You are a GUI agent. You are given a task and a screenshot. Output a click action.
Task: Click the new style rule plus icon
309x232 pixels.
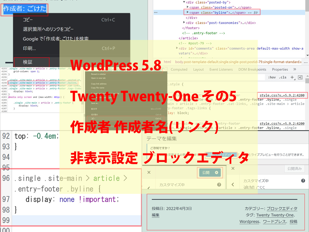coord(292,77)
